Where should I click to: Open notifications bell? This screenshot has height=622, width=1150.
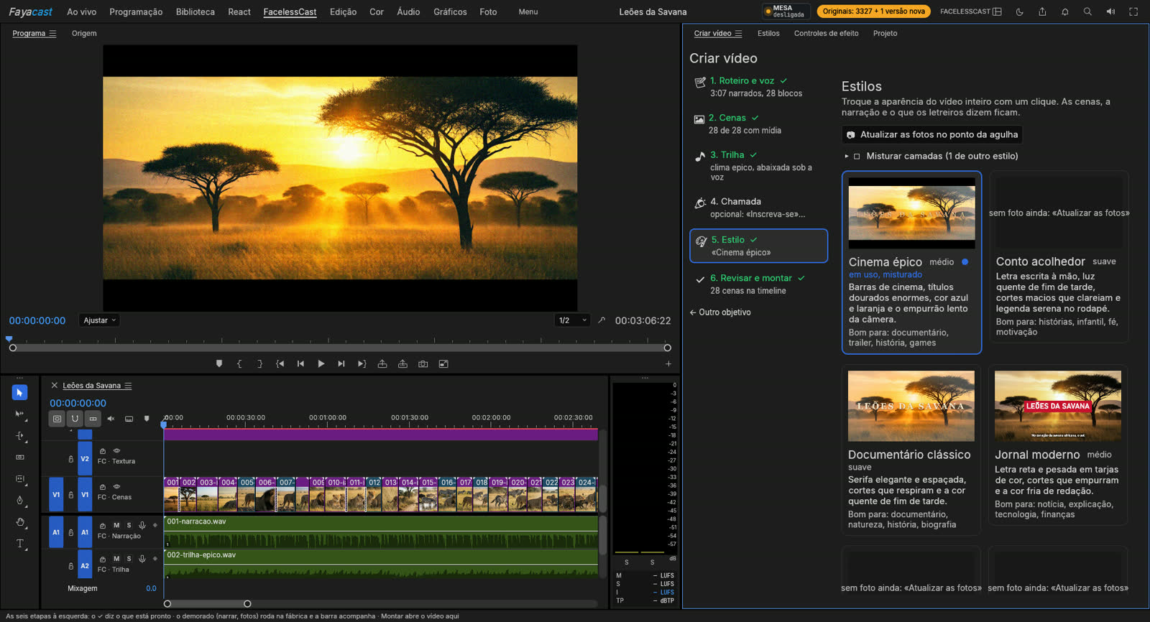pyautogui.click(x=1064, y=11)
